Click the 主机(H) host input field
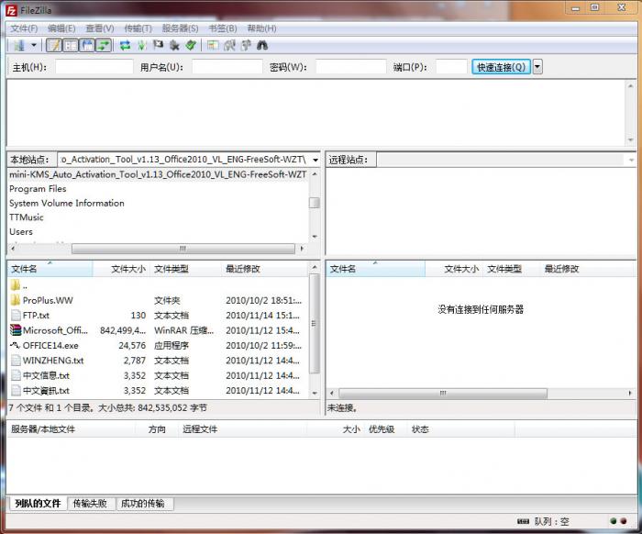642x534 pixels. click(x=94, y=67)
